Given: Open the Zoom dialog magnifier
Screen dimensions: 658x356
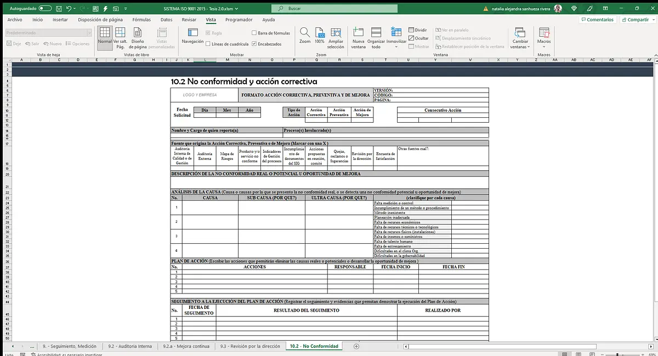Looking at the screenshot, I should tap(305, 36).
